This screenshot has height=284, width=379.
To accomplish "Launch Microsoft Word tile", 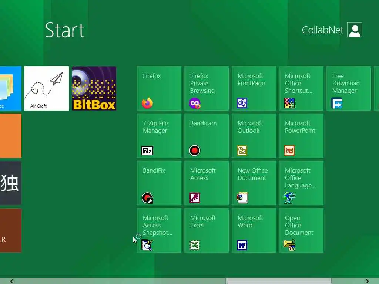I will 254,230.
